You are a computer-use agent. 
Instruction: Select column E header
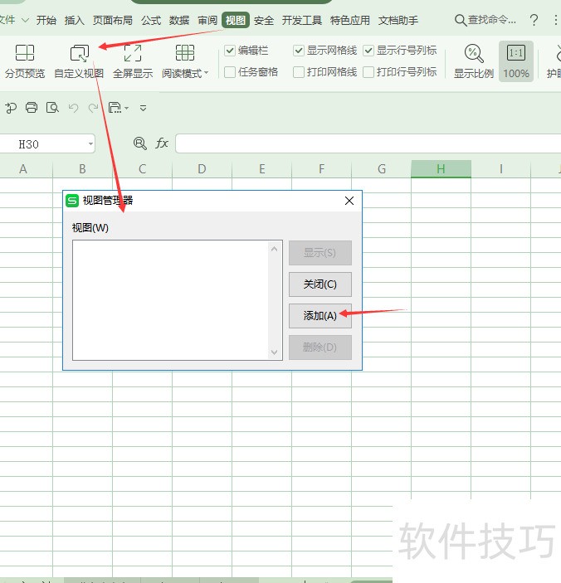coord(262,169)
